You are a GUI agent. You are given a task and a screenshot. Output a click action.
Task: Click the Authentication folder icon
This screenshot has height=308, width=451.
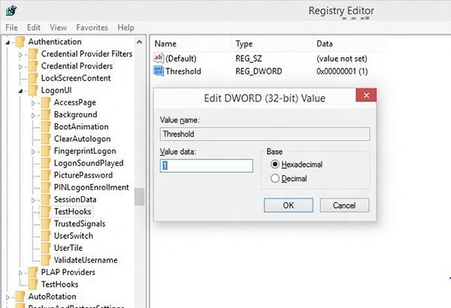pos(20,42)
